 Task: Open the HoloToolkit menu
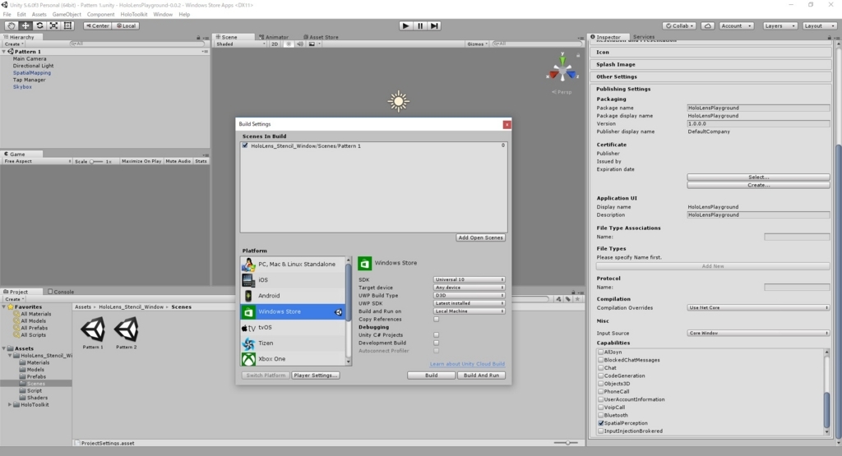pyautogui.click(x=134, y=15)
